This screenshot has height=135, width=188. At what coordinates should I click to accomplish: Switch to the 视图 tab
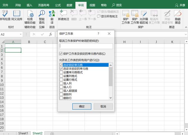coord(92,5)
